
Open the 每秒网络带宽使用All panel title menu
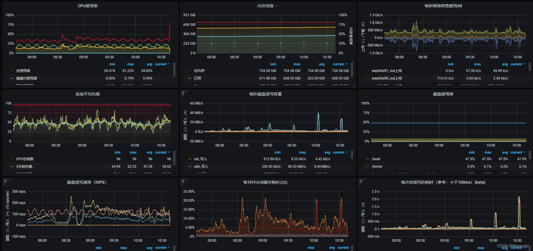tap(443, 6)
